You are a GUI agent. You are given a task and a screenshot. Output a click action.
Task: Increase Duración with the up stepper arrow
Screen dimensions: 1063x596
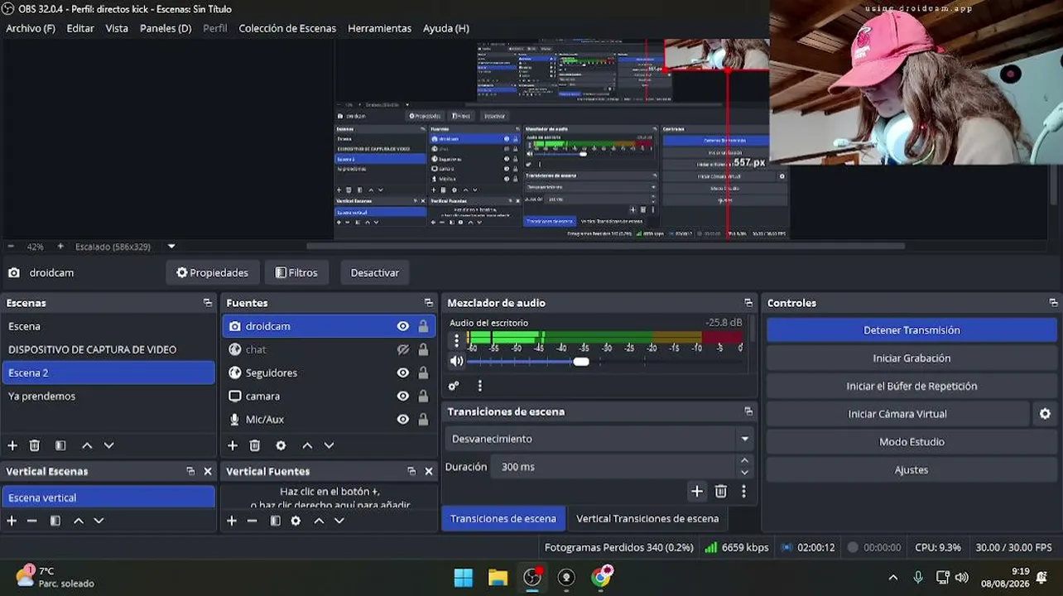click(x=744, y=461)
